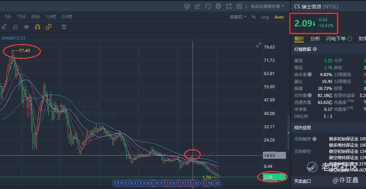Switch to 15分 timeframe
Screen dimensions: 366x189
(x=21, y=17)
